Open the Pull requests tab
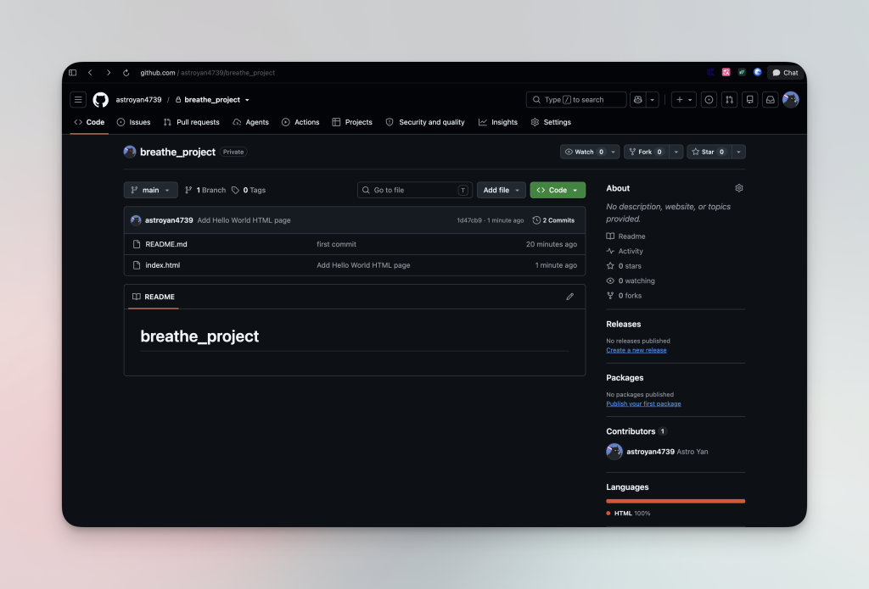 coord(192,122)
